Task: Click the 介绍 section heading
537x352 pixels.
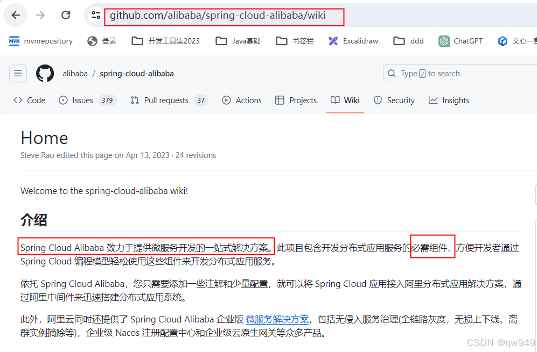Action: [33, 220]
